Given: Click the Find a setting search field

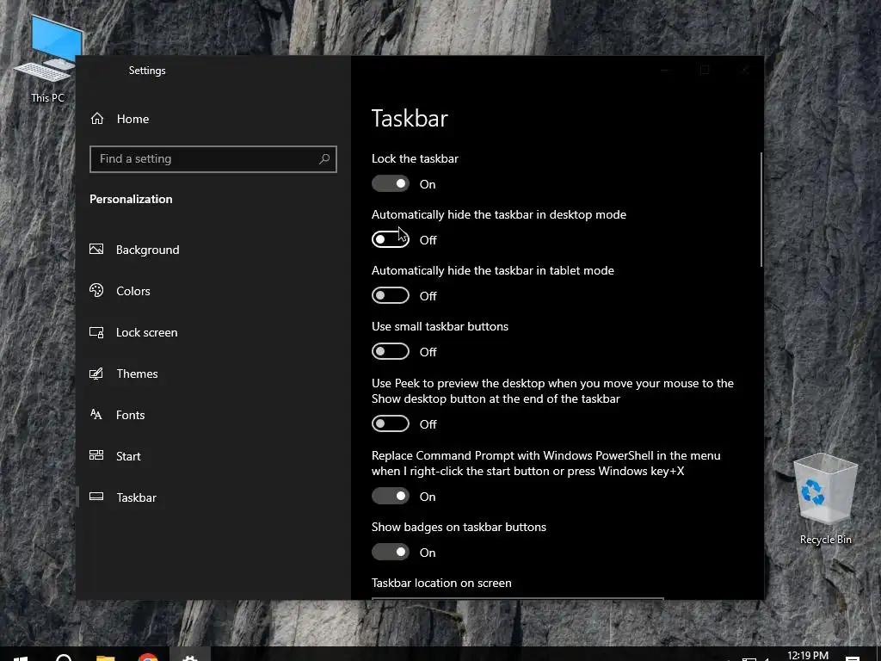Looking at the screenshot, I should 213,159.
